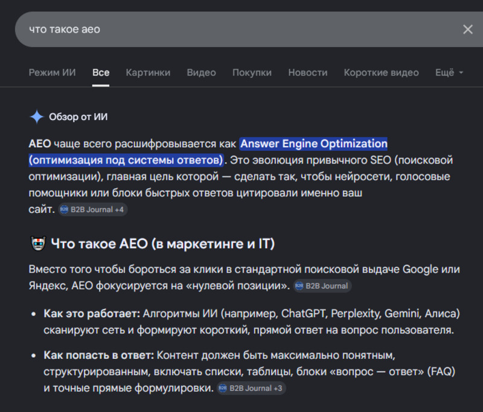Switch to the 'Режим ИИ' tab
The width and height of the screenshot is (483, 412).
52,72
